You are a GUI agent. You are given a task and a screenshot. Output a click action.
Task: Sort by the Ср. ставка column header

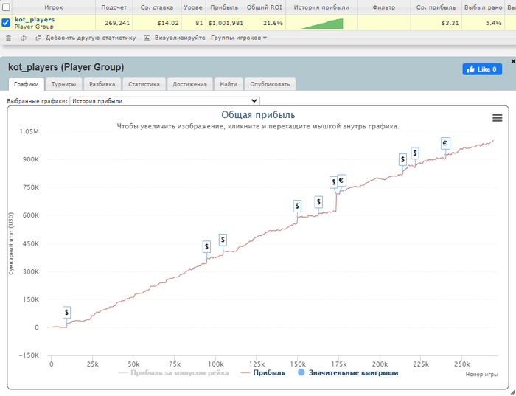(x=157, y=7)
